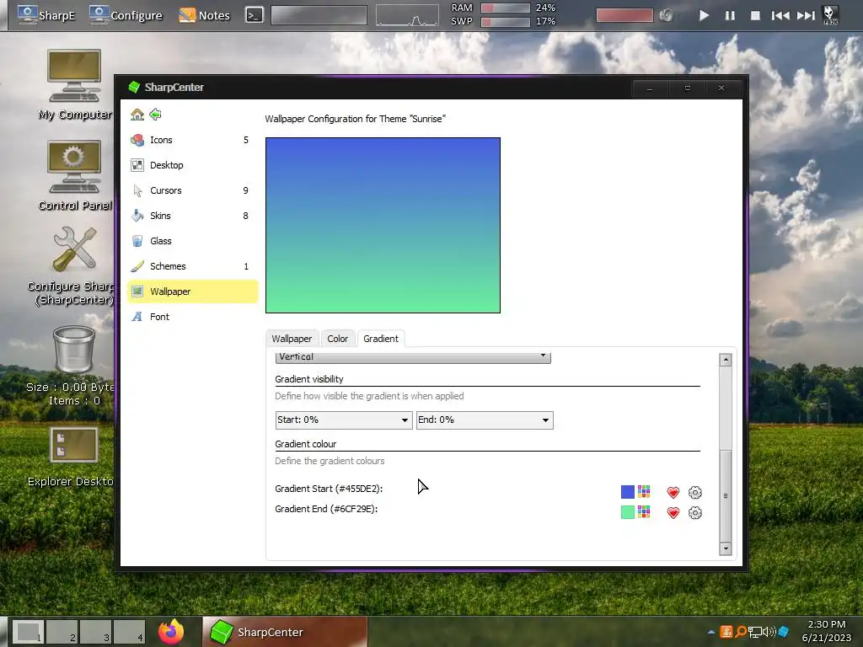863x647 pixels.
Task: Click blue cube tray icon
Action: pos(783,632)
